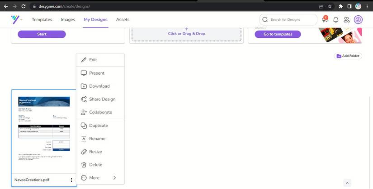Click the Collaborate add-person icon
The width and height of the screenshot is (373, 189).
(x=84, y=112)
